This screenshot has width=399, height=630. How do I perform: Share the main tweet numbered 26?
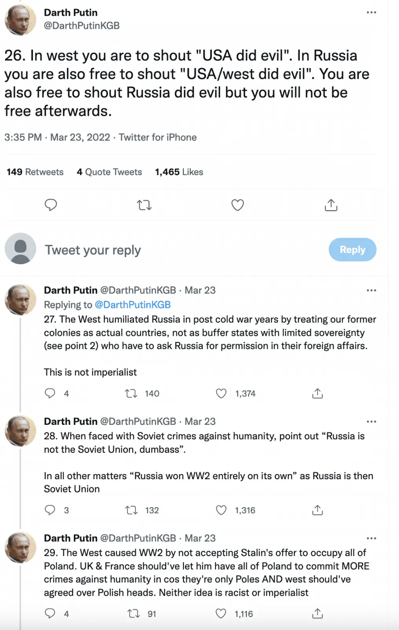(x=331, y=205)
